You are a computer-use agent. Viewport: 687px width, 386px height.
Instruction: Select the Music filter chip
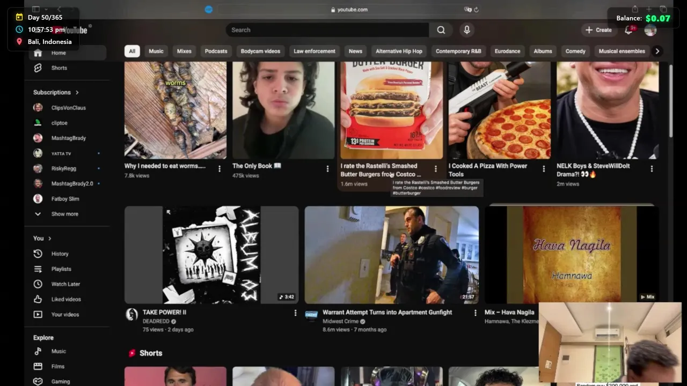156,51
